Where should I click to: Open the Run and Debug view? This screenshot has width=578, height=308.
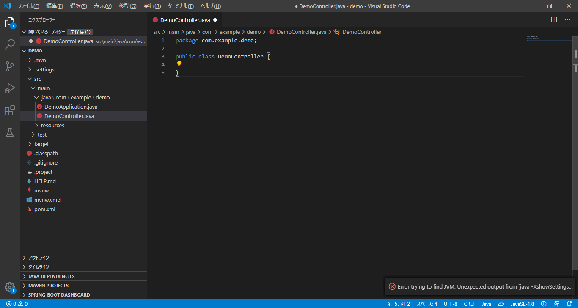(x=10, y=88)
